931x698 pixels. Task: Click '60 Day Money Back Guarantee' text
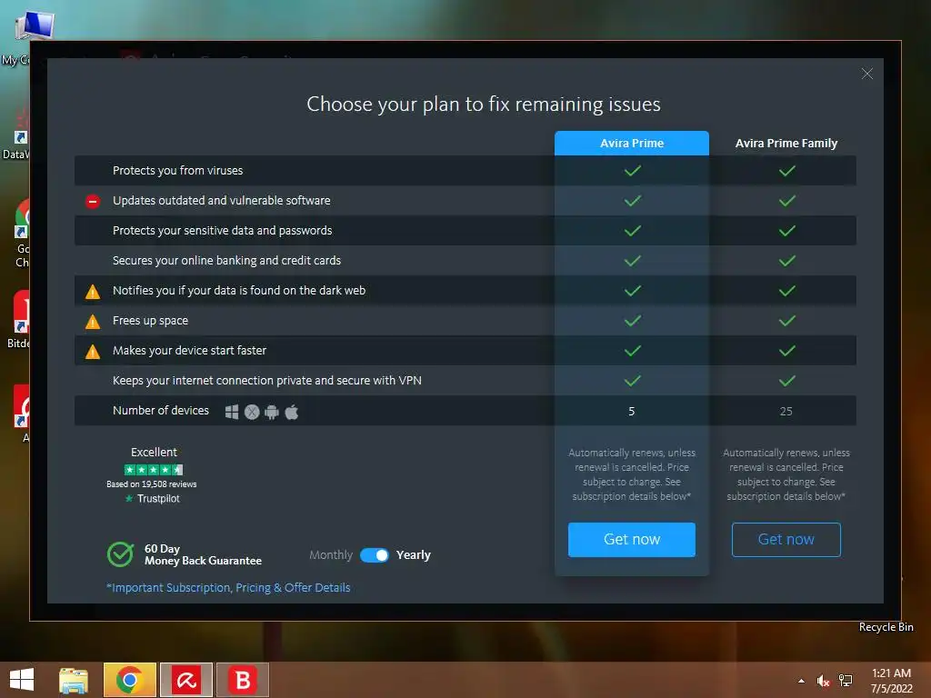[x=203, y=554]
